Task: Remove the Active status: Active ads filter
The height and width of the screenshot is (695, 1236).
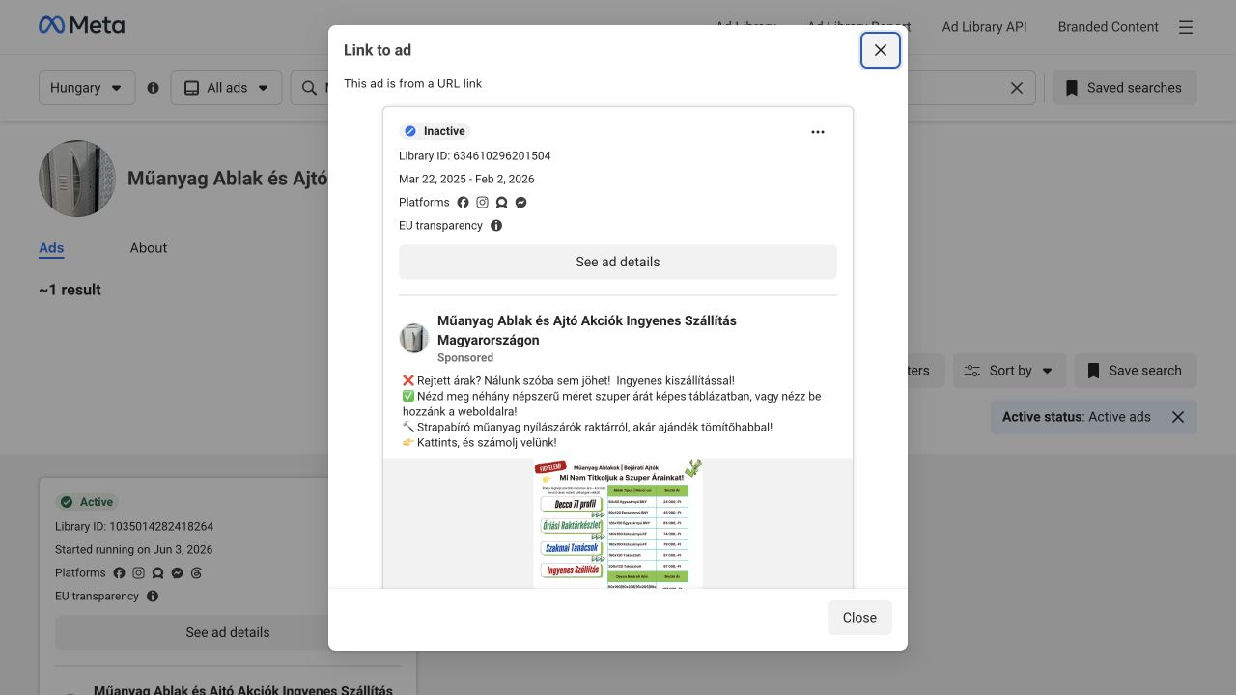Action: 1178,417
